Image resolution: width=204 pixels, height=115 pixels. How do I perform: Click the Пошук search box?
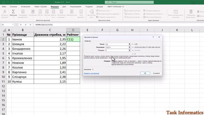(x=129, y=2)
